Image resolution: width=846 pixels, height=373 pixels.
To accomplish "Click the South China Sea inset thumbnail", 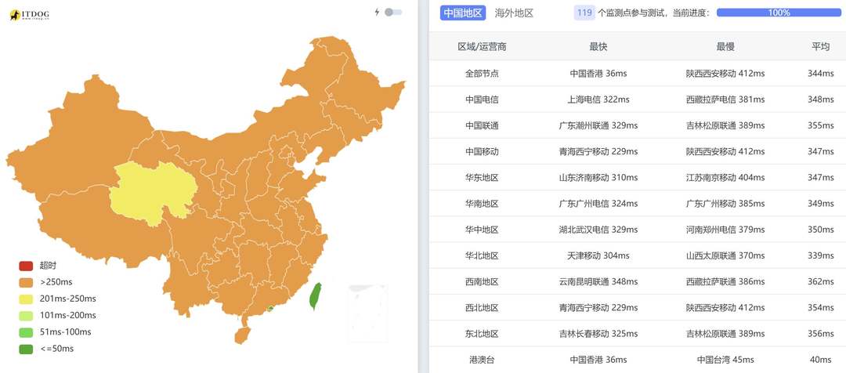I will coord(368,313).
